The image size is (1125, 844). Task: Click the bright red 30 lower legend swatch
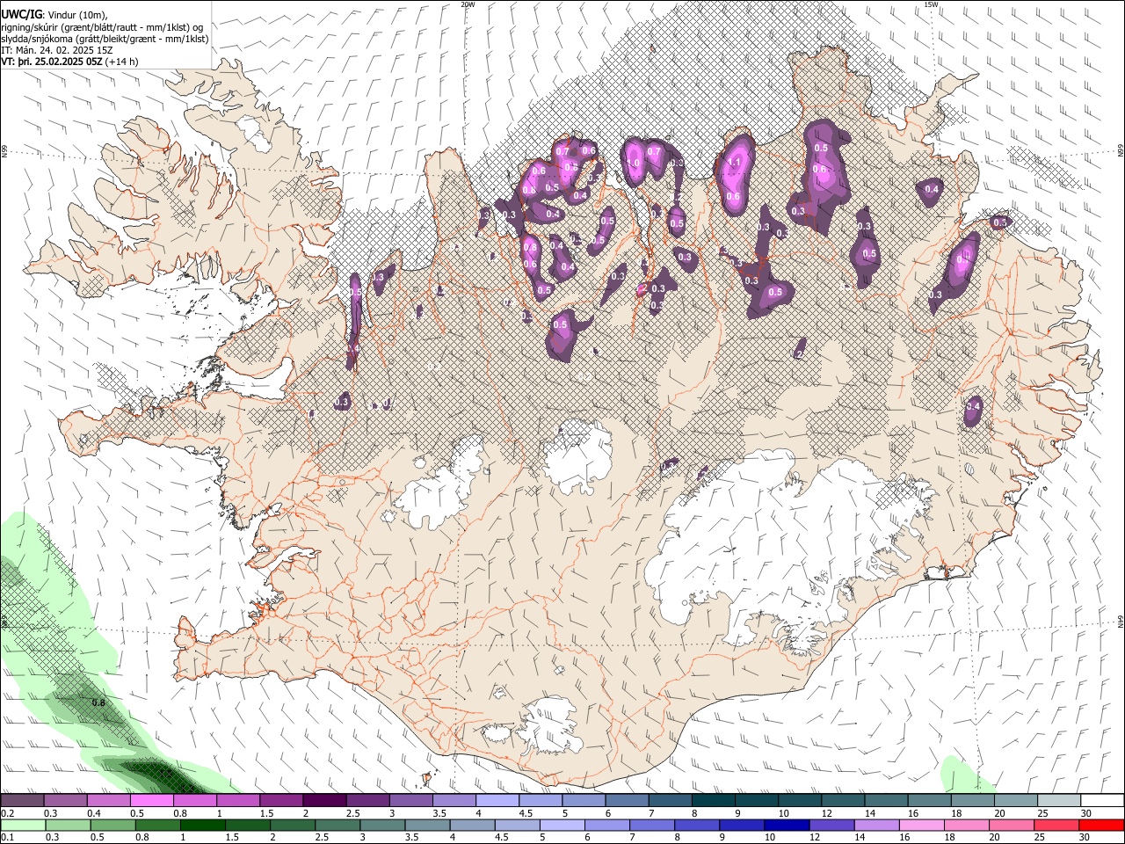[1101, 825]
